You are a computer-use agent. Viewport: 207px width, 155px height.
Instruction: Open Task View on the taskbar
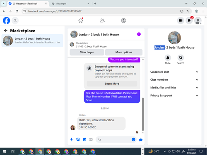tap(13, 151)
